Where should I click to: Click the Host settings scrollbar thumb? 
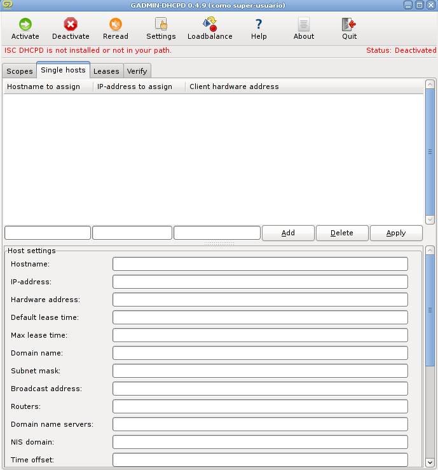point(430,310)
